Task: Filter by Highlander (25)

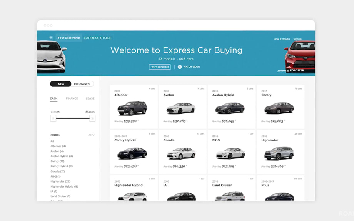Action: 60,181
